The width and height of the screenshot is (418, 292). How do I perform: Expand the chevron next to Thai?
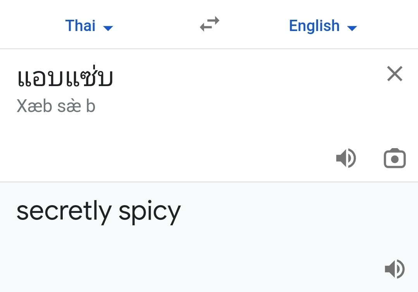point(108,28)
